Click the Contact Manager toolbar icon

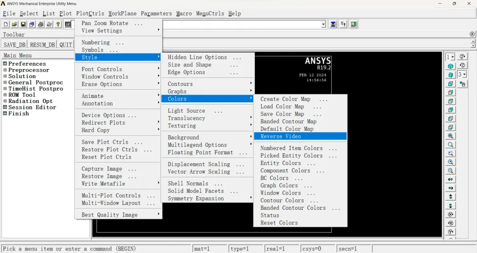tap(353, 24)
